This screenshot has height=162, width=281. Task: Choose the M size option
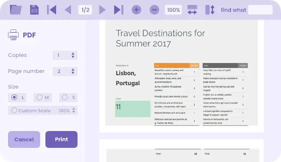39,97
